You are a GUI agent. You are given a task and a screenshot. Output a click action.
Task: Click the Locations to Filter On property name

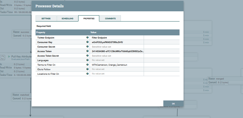[48, 74]
